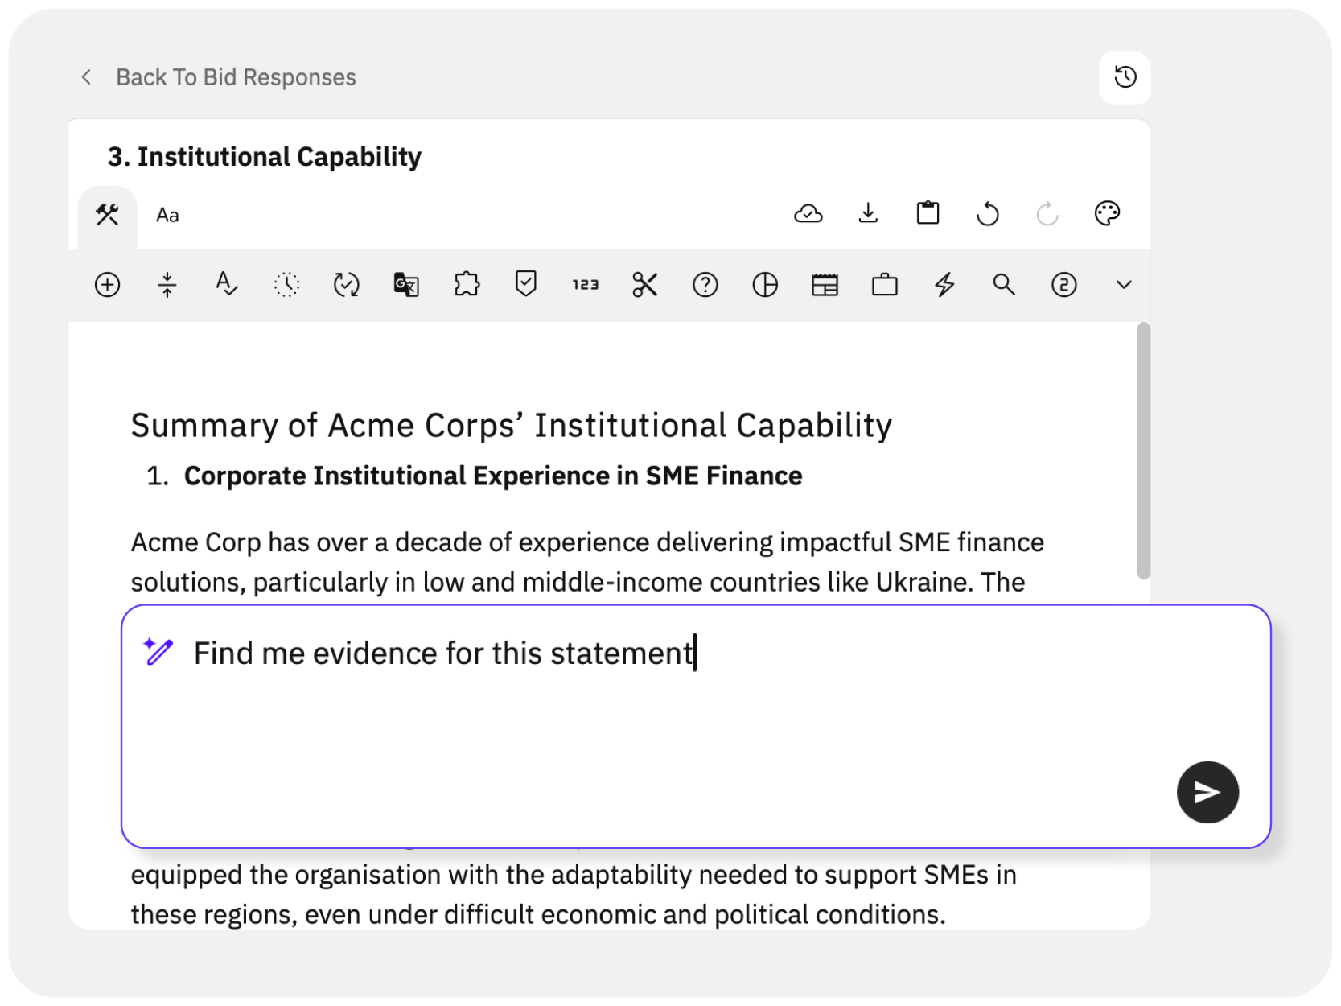Open version history clock icon
The image size is (1341, 1006).
(x=1125, y=77)
